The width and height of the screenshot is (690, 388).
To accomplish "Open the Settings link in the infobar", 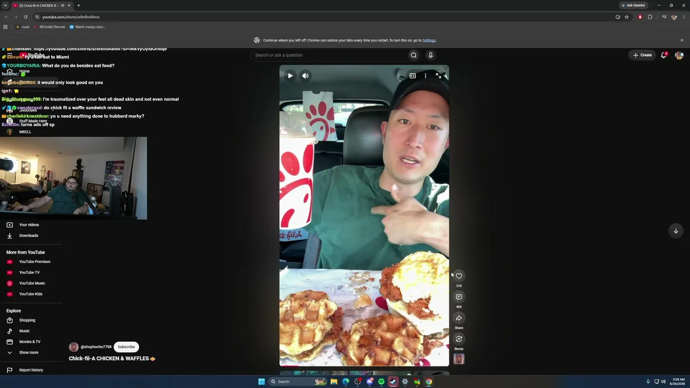I will click(429, 40).
